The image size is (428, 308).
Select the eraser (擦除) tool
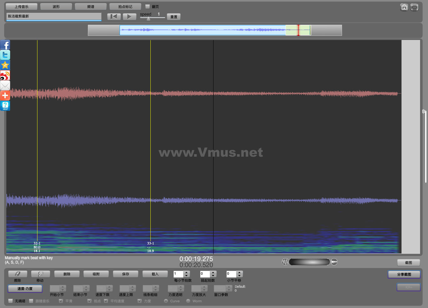(17, 274)
